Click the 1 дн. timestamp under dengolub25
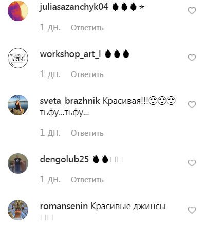206x225 pixels. [50, 180]
